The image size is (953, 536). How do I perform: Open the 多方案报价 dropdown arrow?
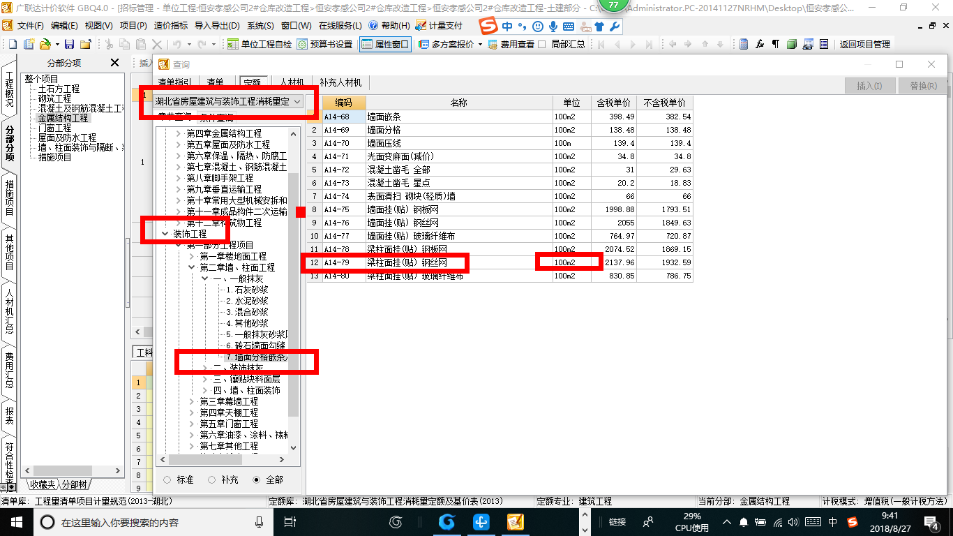480,44
